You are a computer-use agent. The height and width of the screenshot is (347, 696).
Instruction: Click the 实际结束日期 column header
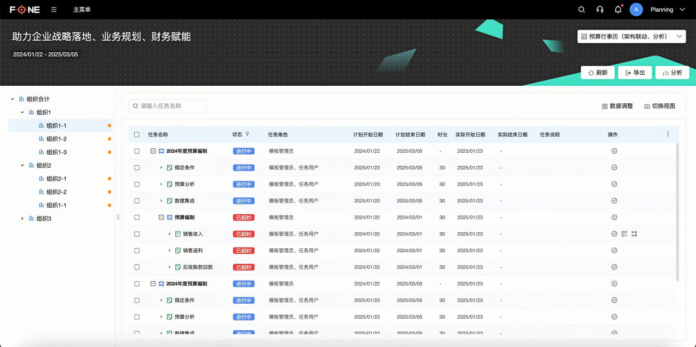click(x=513, y=134)
